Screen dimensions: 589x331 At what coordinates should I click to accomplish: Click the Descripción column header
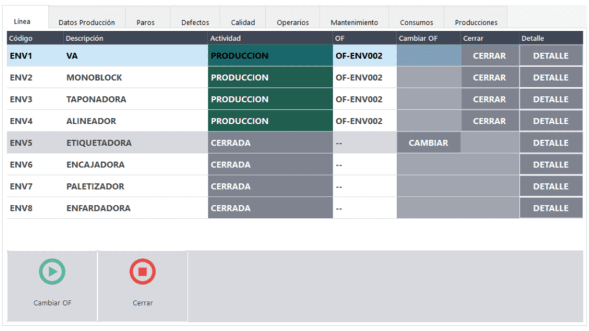pos(136,38)
